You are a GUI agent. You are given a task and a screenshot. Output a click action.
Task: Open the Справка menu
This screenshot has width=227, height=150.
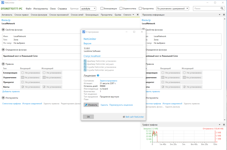click(62, 9)
